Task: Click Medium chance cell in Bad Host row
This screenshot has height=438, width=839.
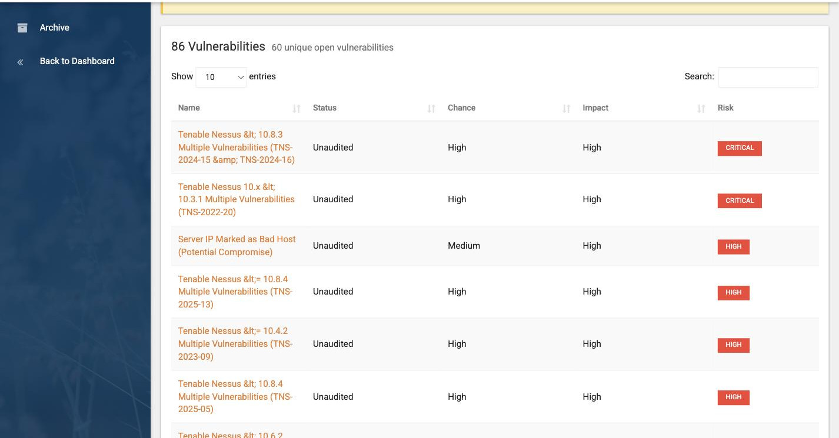Action: pos(464,246)
